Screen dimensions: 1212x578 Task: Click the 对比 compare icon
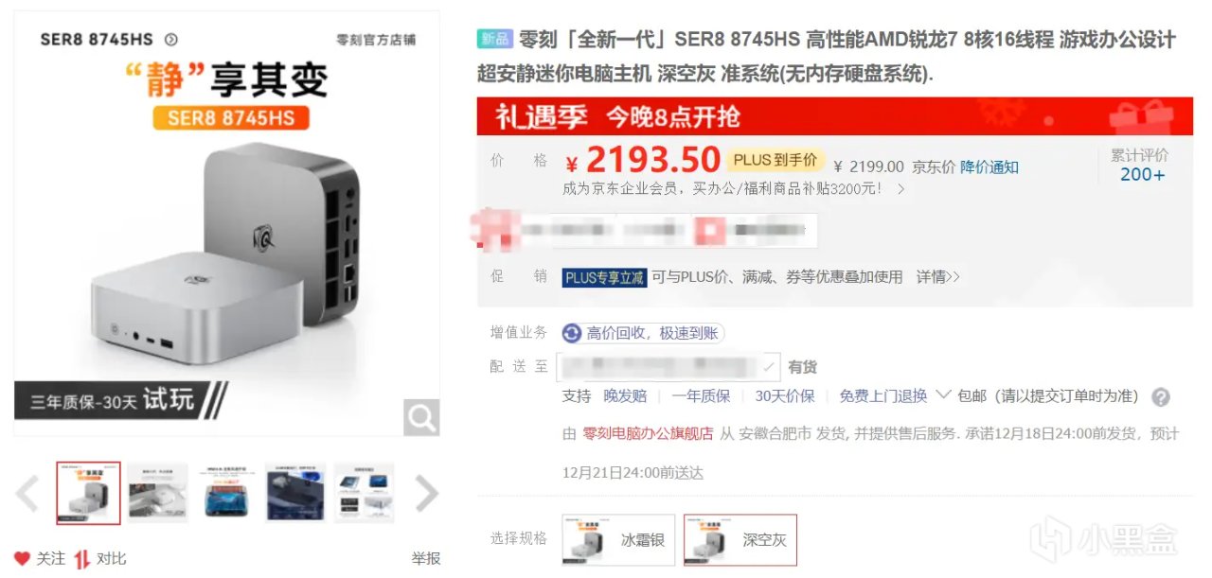[x=82, y=558]
